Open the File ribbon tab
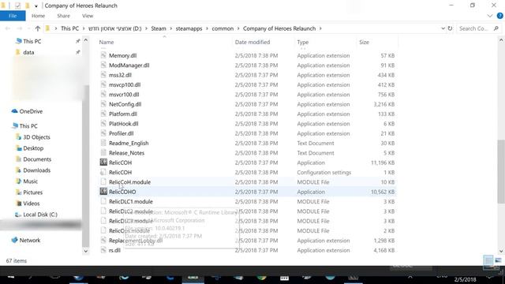Image resolution: width=505 pixels, height=284 pixels. coord(13,16)
